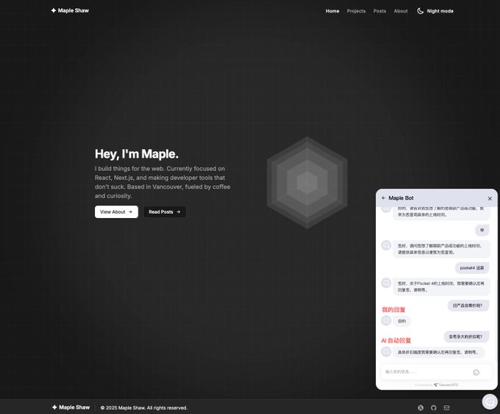Click the emoji smiley icon in chat
This screenshot has width=500, height=414.
pyautogui.click(x=476, y=372)
